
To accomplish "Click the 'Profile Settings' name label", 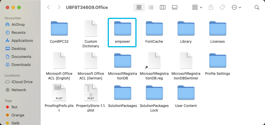I will [x=217, y=74].
